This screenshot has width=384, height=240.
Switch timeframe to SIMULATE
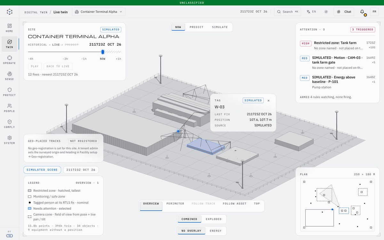[x=220, y=27]
